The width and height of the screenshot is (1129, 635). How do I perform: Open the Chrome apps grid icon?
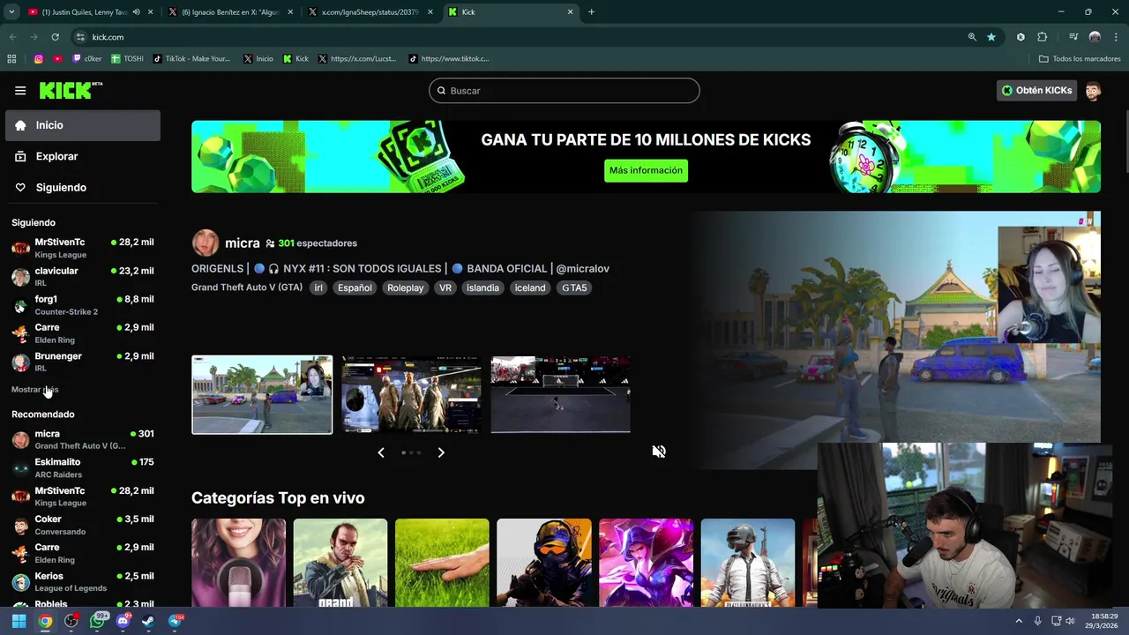point(11,59)
